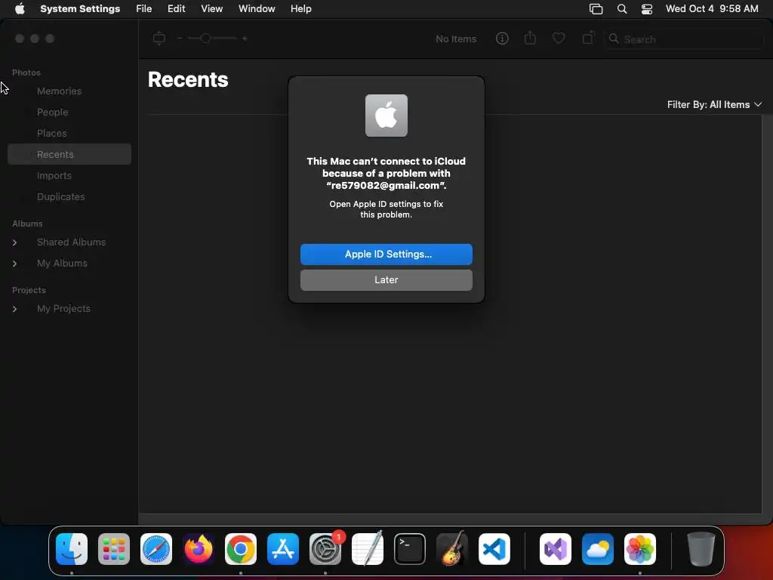The height and width of the screenshot is (580, 773).
Task: Launch Google Chrome from the Dock
Action: [241, 549]
